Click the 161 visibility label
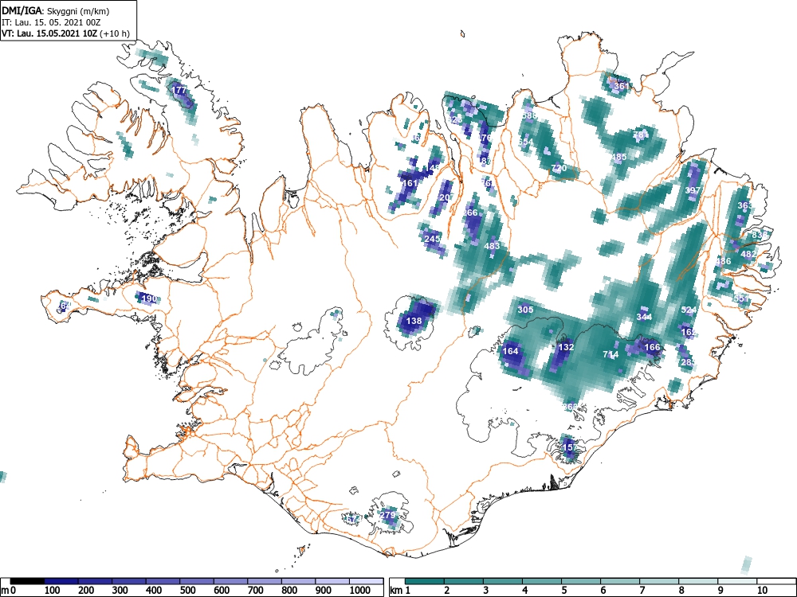 pyautogui.click(x=409, y=183)
